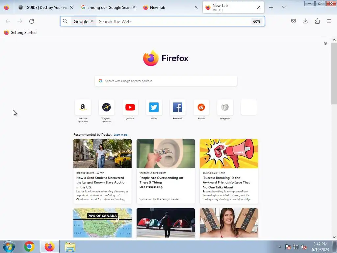Open the Extensions puzzle icon
Image resolution: width=337 pixels, height=253 pixels.
[x=317, y=21]
